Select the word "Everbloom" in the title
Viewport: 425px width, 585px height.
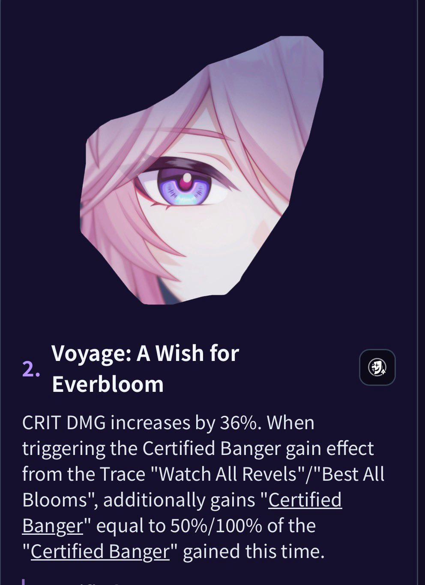point(108,384)
